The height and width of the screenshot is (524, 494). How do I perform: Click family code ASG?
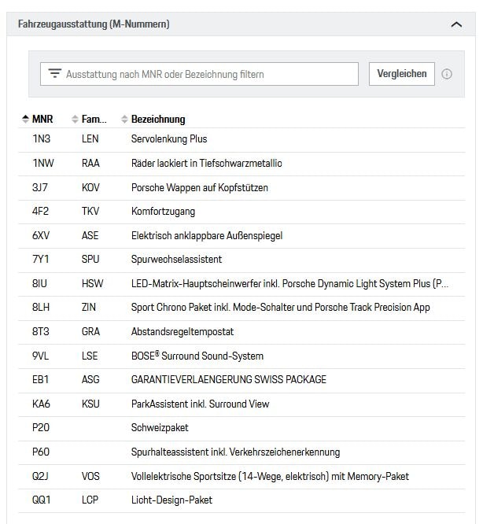[90, 380]
